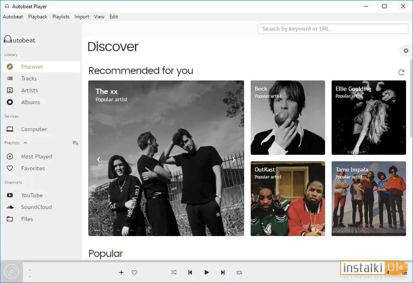
Task: Open the Playback menu
Action: click(38, 17)
